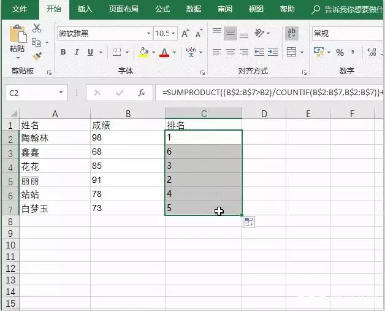Open merge cells dropdown arrow

tap(302, 52)
